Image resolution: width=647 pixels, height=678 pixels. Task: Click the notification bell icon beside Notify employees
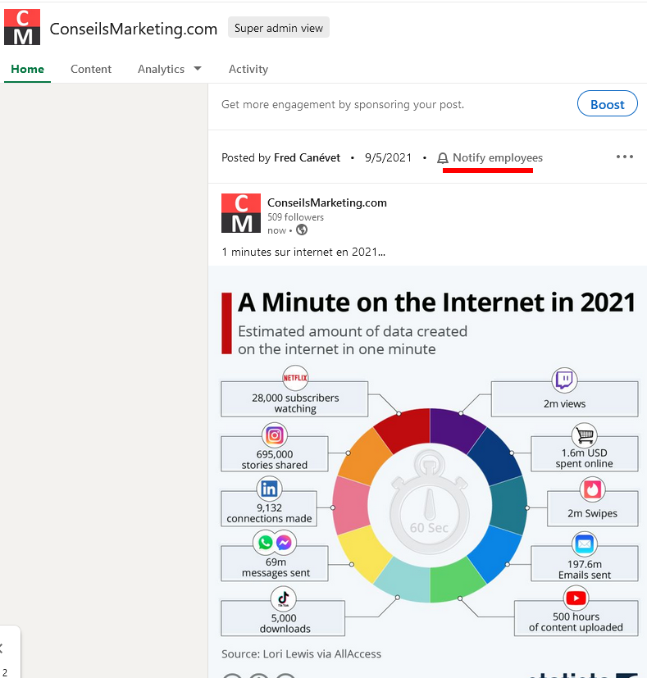443,158
